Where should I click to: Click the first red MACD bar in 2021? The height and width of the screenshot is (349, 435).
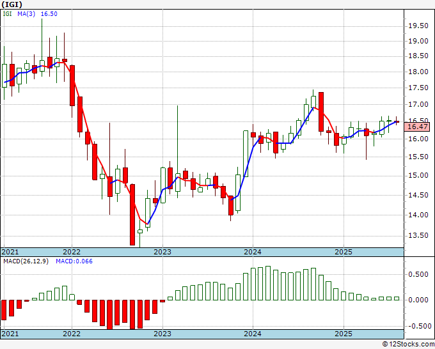point(4,309)
